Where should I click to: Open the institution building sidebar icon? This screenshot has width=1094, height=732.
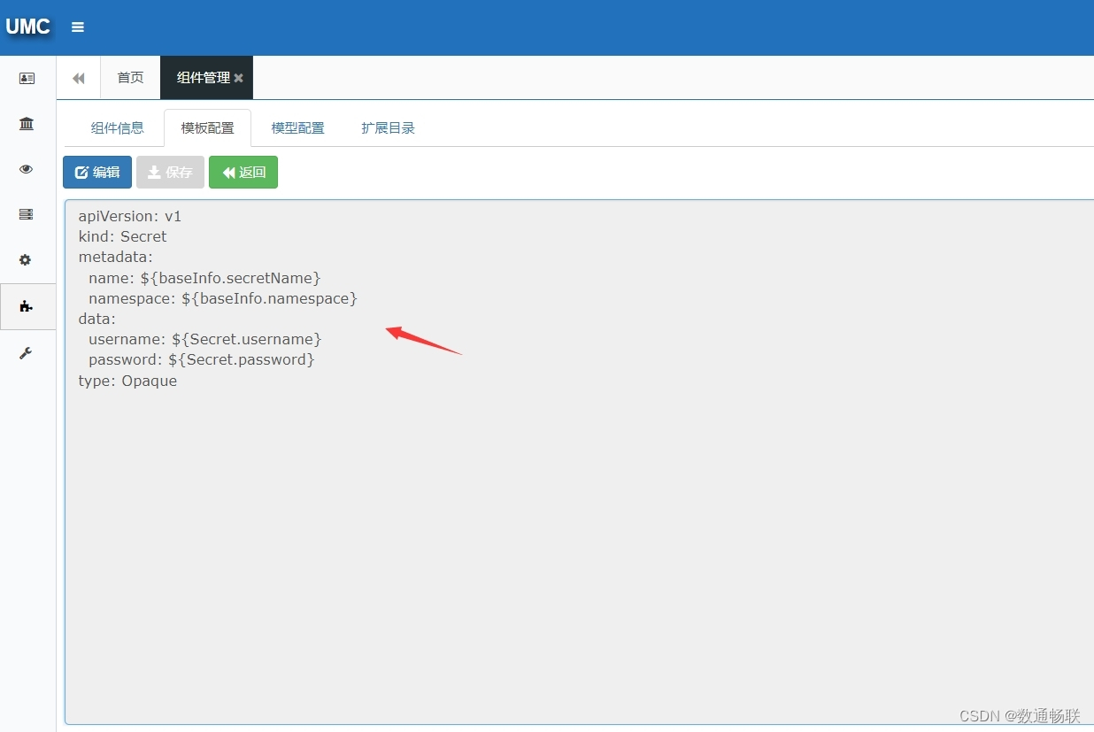pyautogui.click(x=27, y=124)
